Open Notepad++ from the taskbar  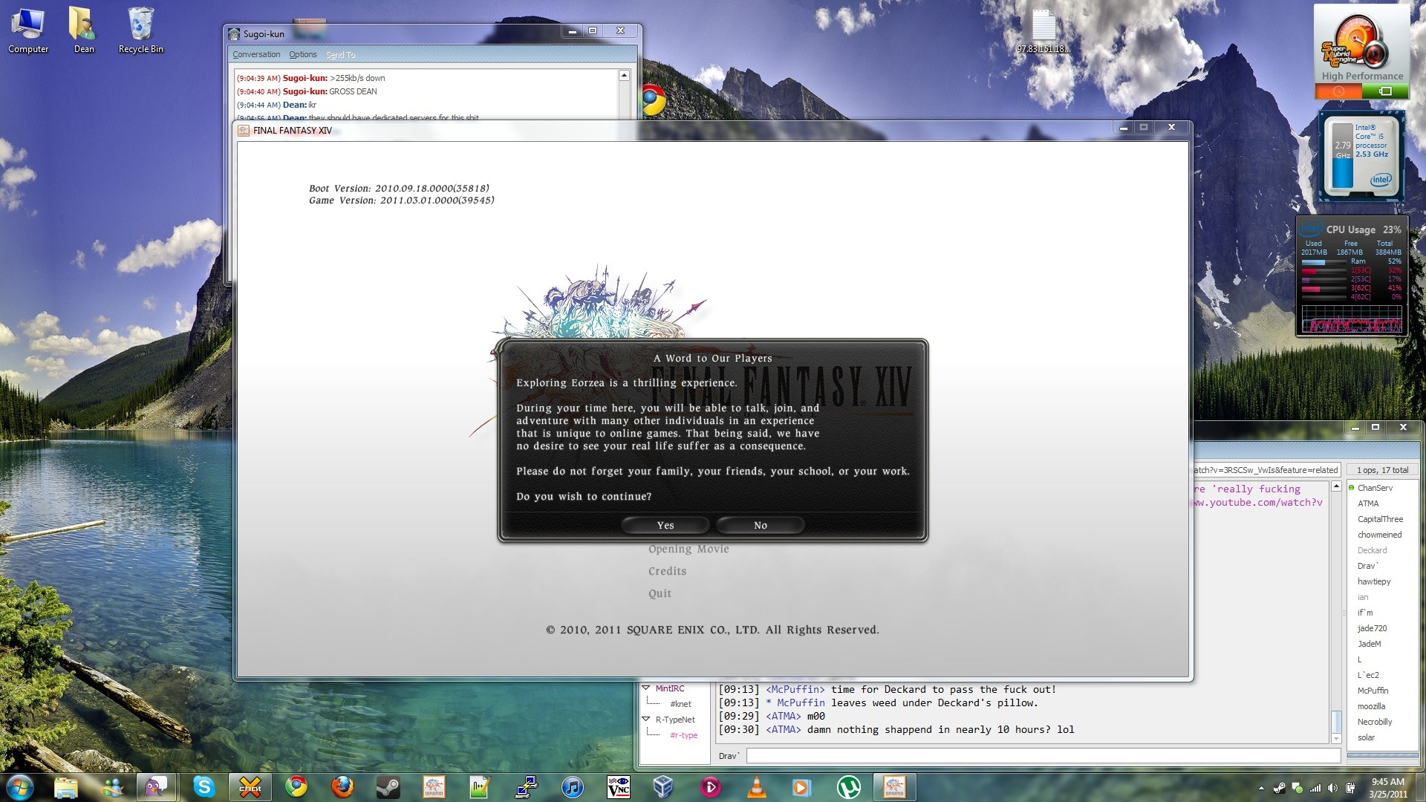point(480,786)
